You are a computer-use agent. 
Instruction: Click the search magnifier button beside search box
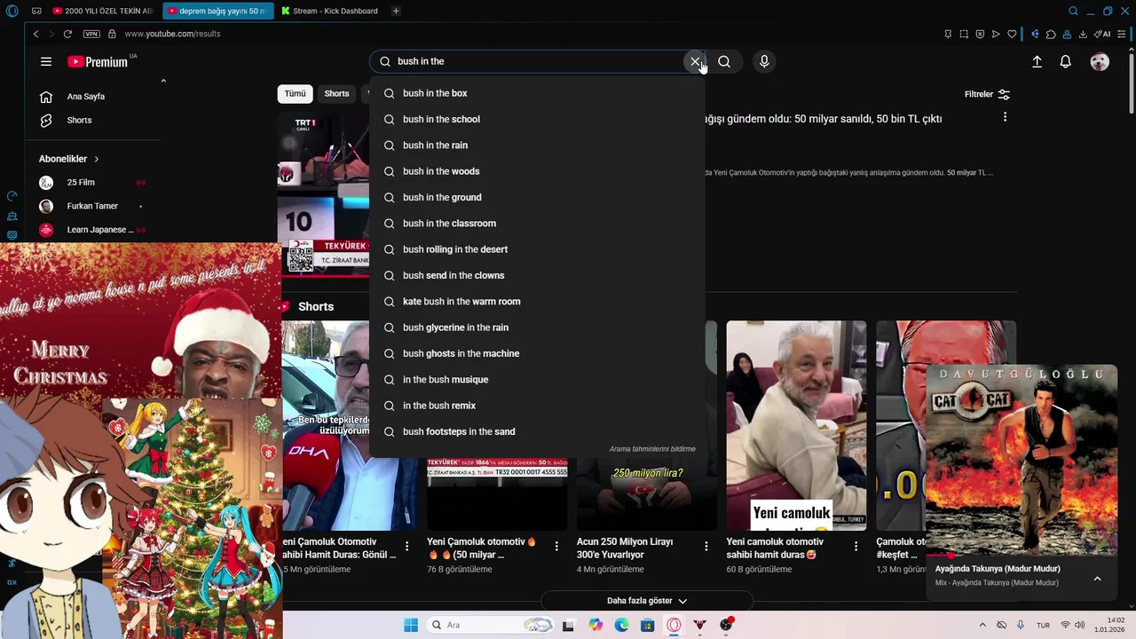pyautogui.click(x=724, y=61)
